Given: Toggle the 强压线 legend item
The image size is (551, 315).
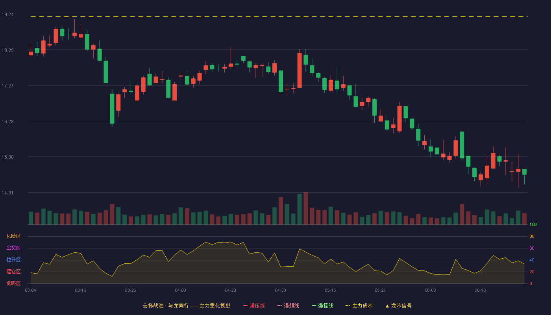Looking at the screenshot, I should pyautogui.click(x=254, y=306).
